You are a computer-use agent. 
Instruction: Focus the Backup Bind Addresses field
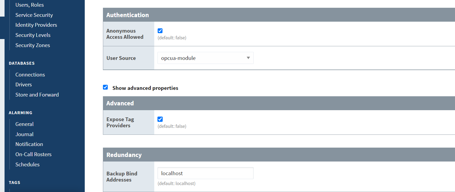(x=205, y=173)
